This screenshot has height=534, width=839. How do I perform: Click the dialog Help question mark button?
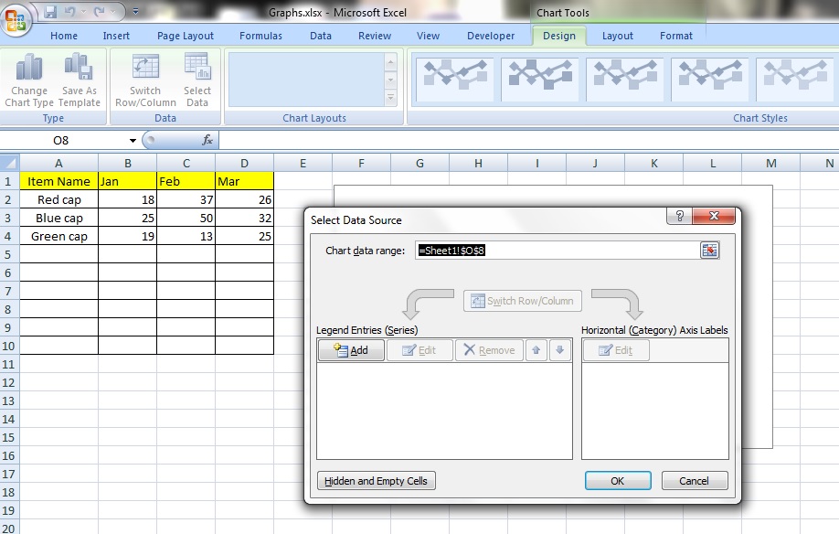tap(679, 216)
